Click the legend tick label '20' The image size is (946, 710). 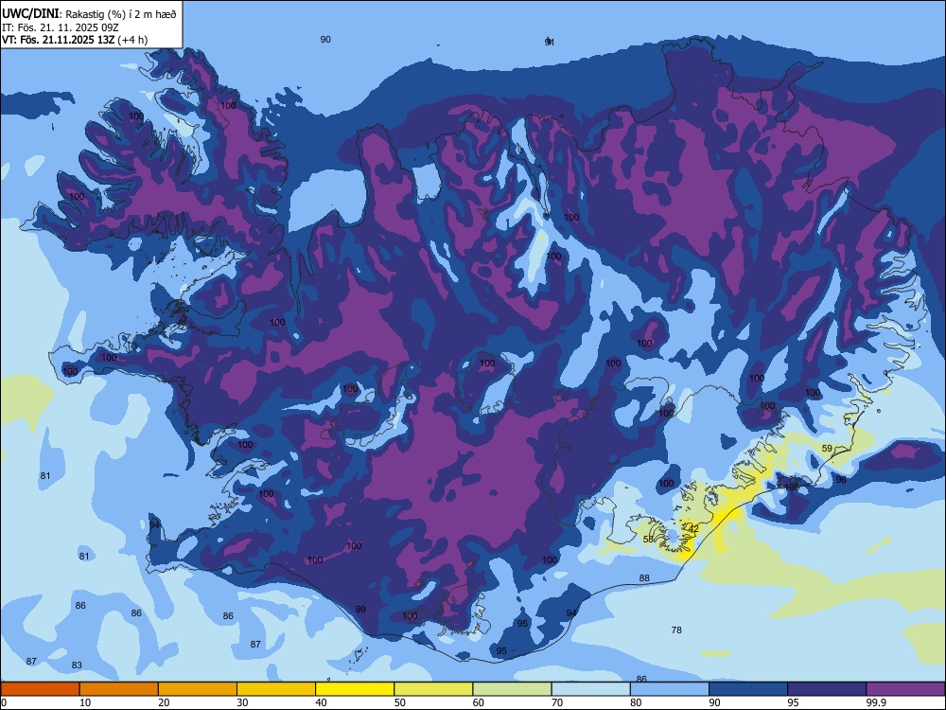coord(164,702)
